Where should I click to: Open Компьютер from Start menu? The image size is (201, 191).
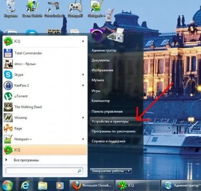tap(100, 101)
